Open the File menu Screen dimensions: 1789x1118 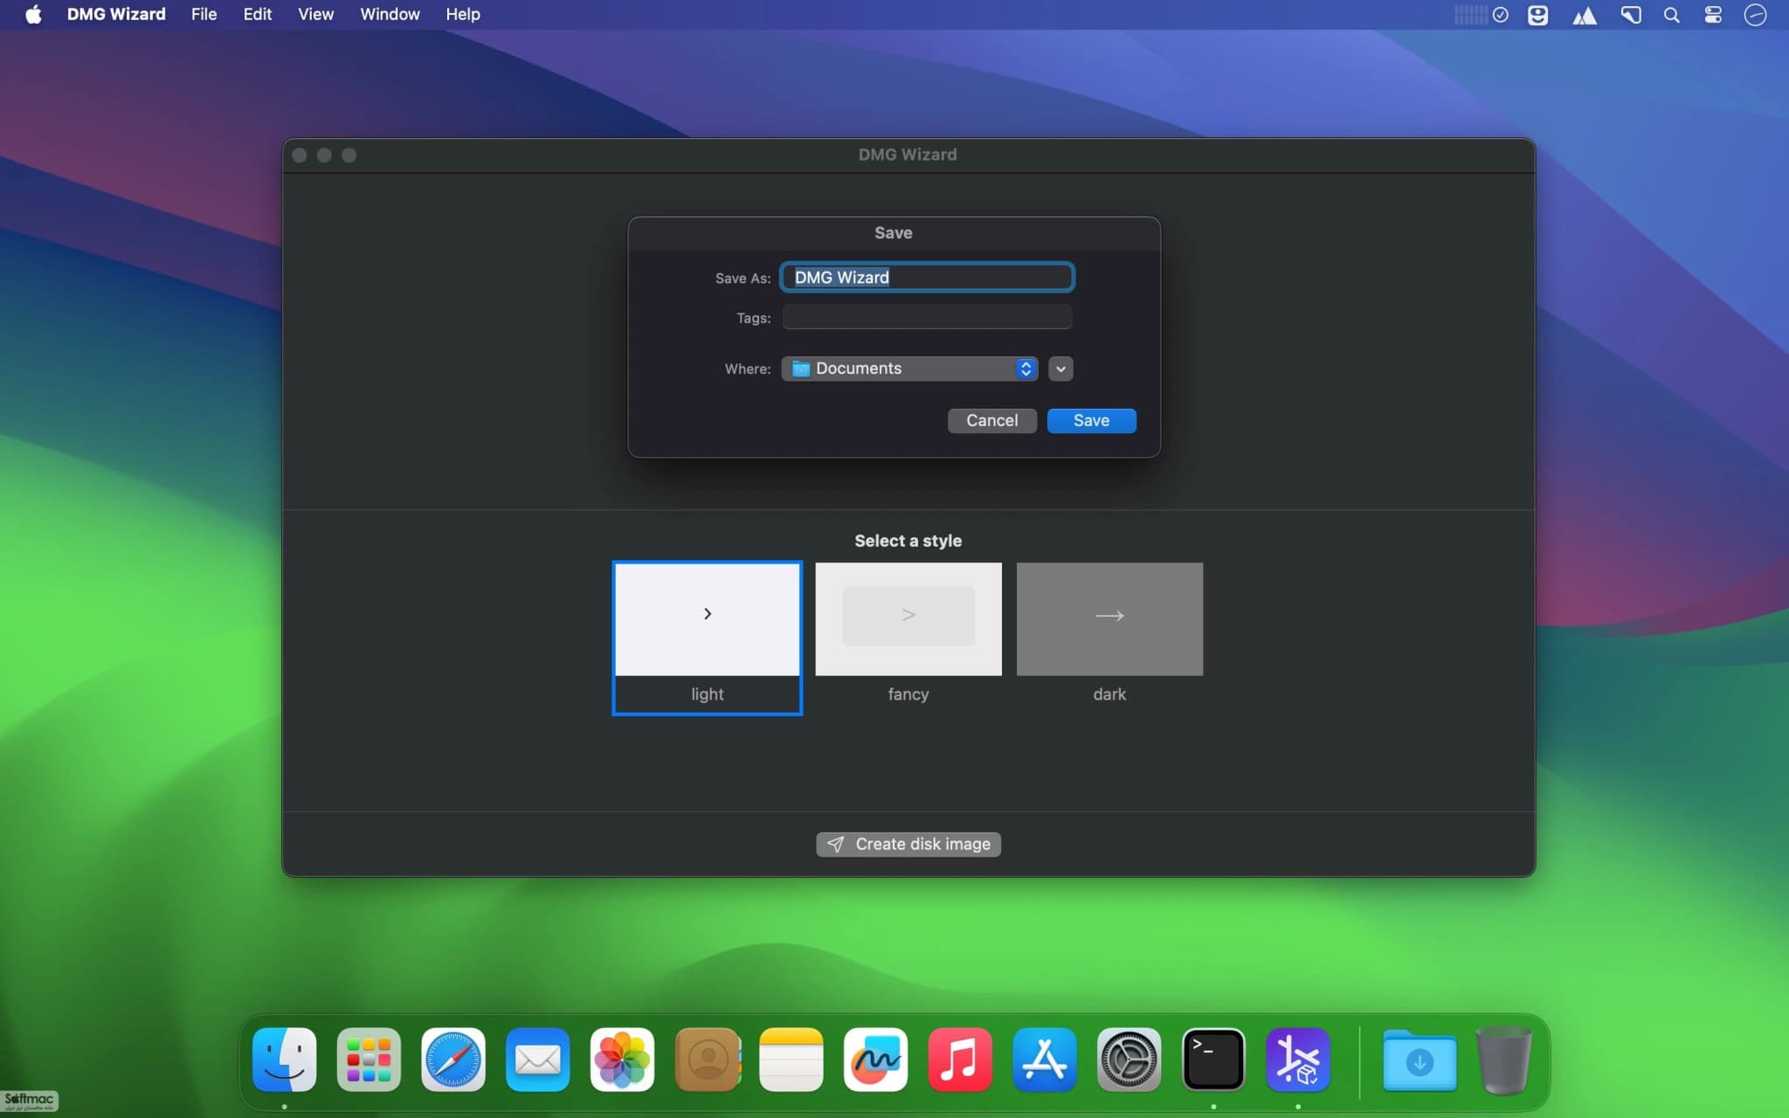point(204,15)
